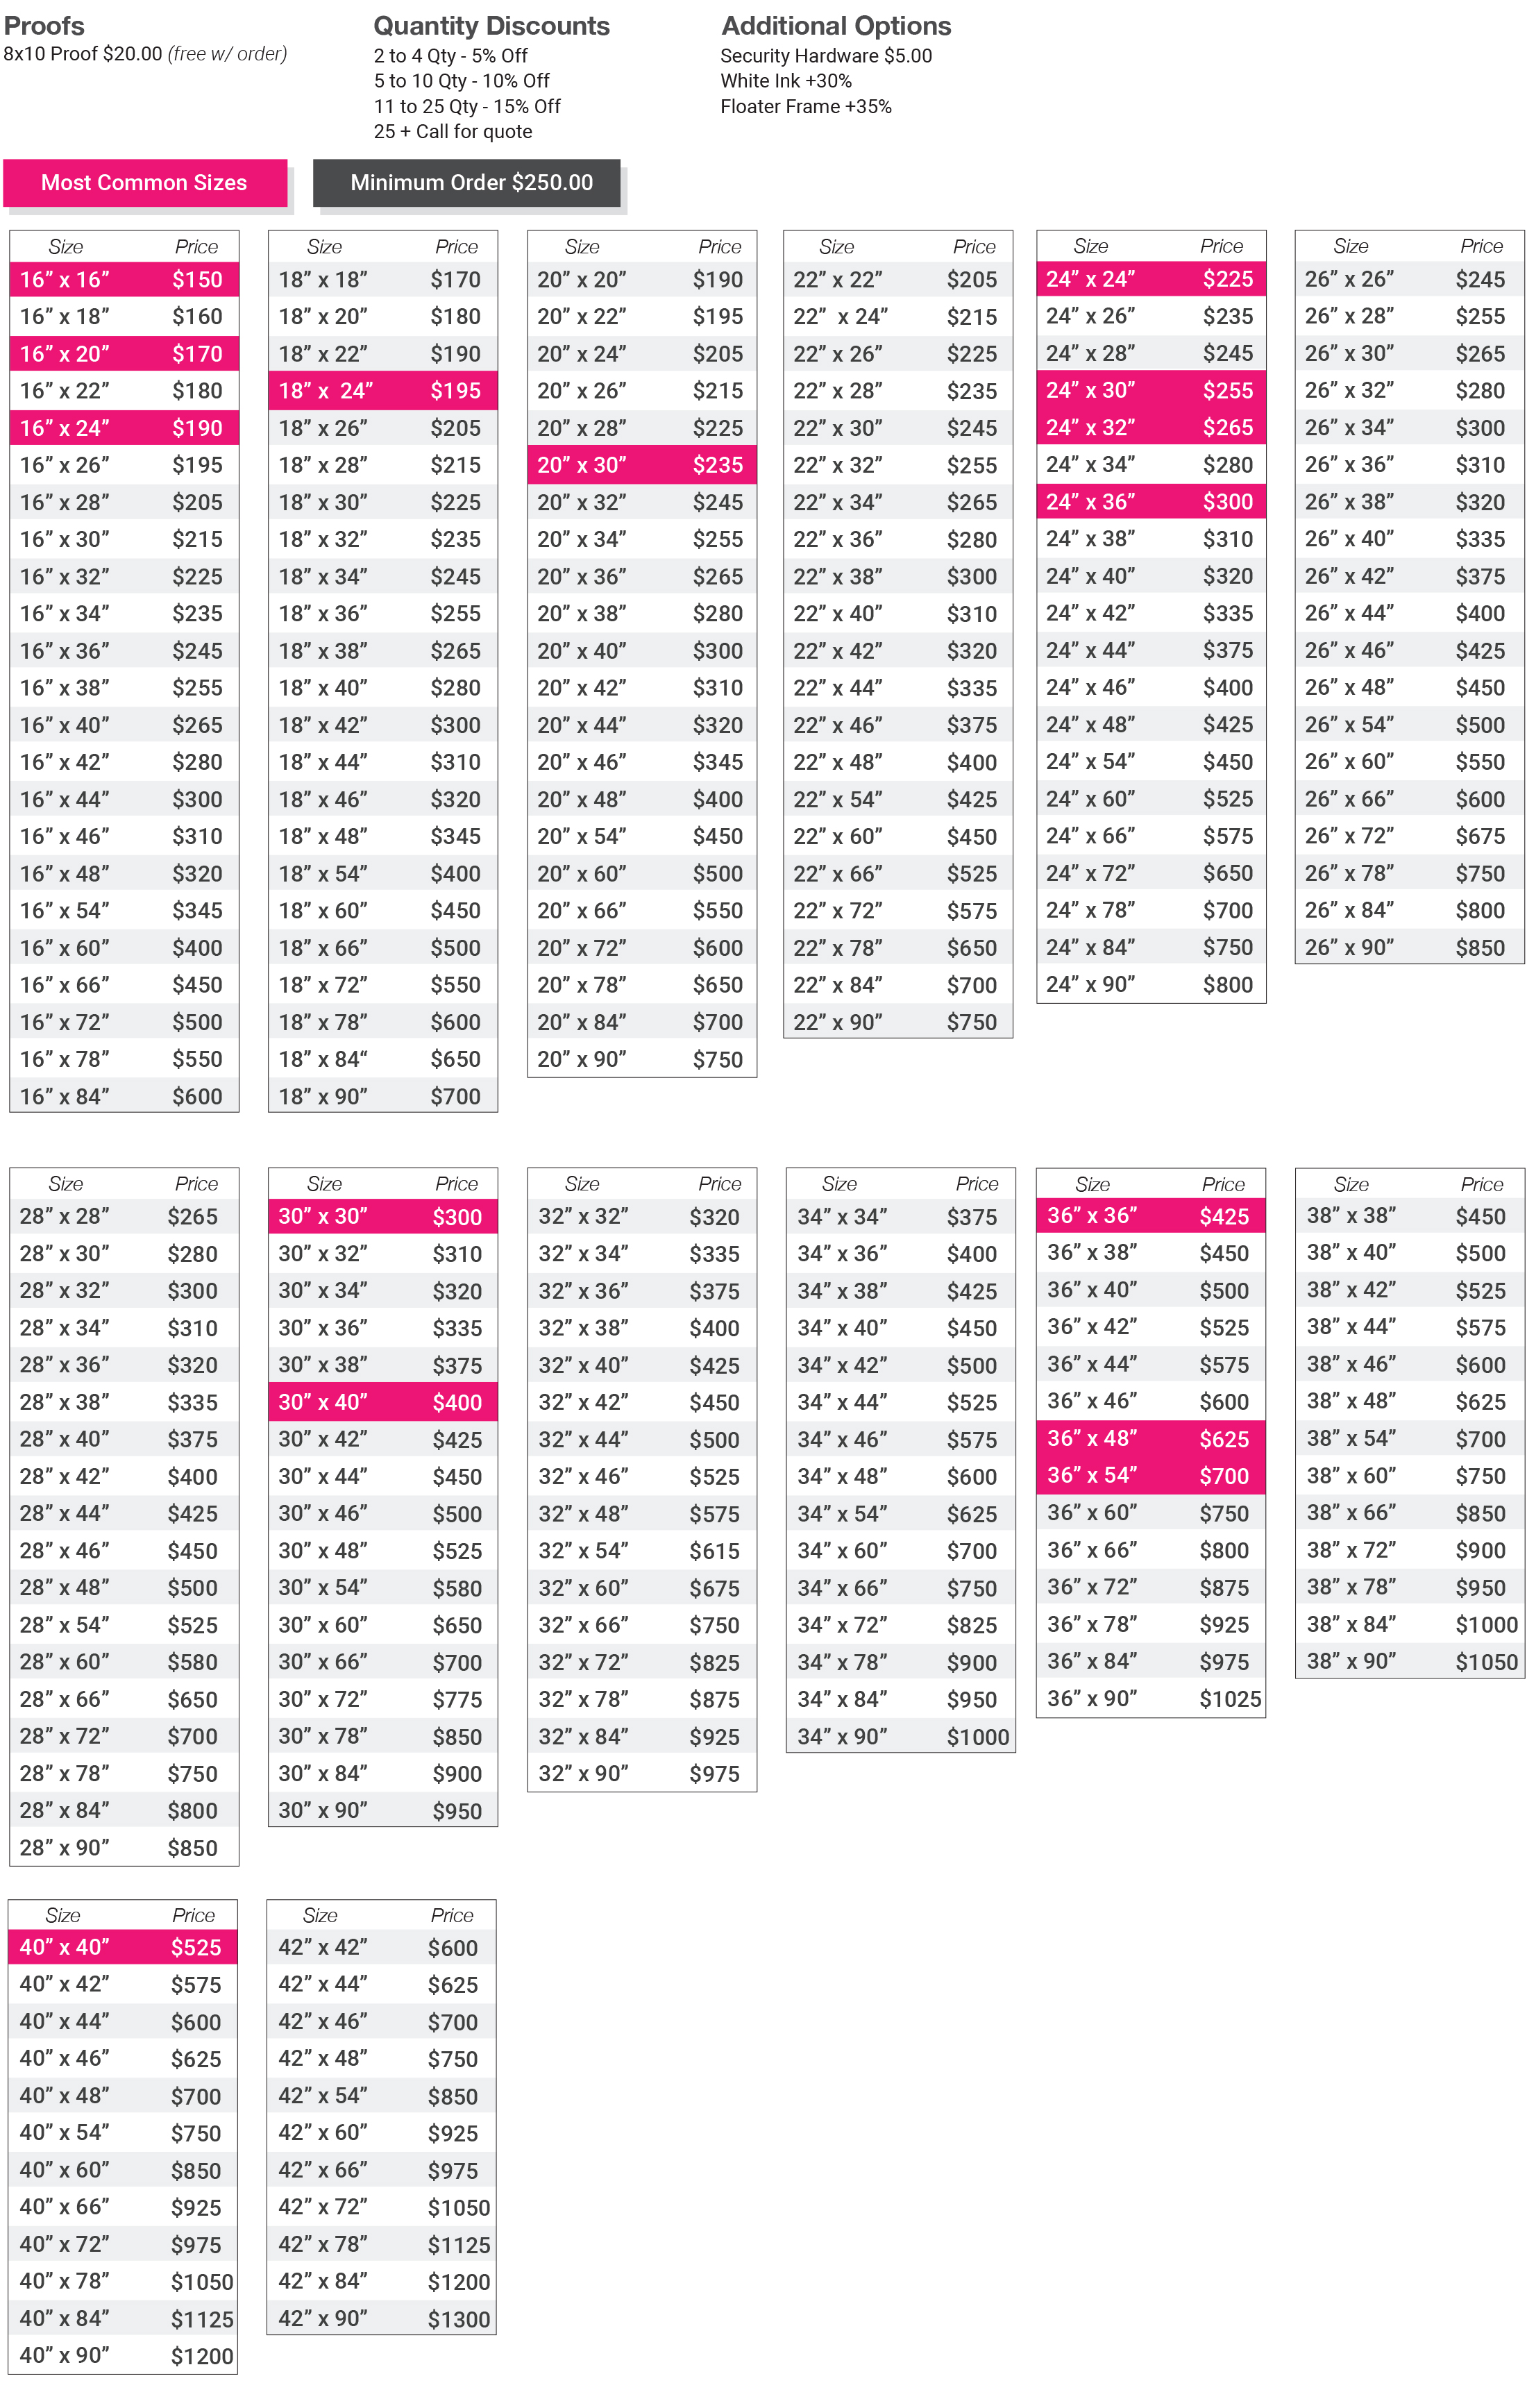Click the 38" x 84" $1000 row

point(1408,1624)
